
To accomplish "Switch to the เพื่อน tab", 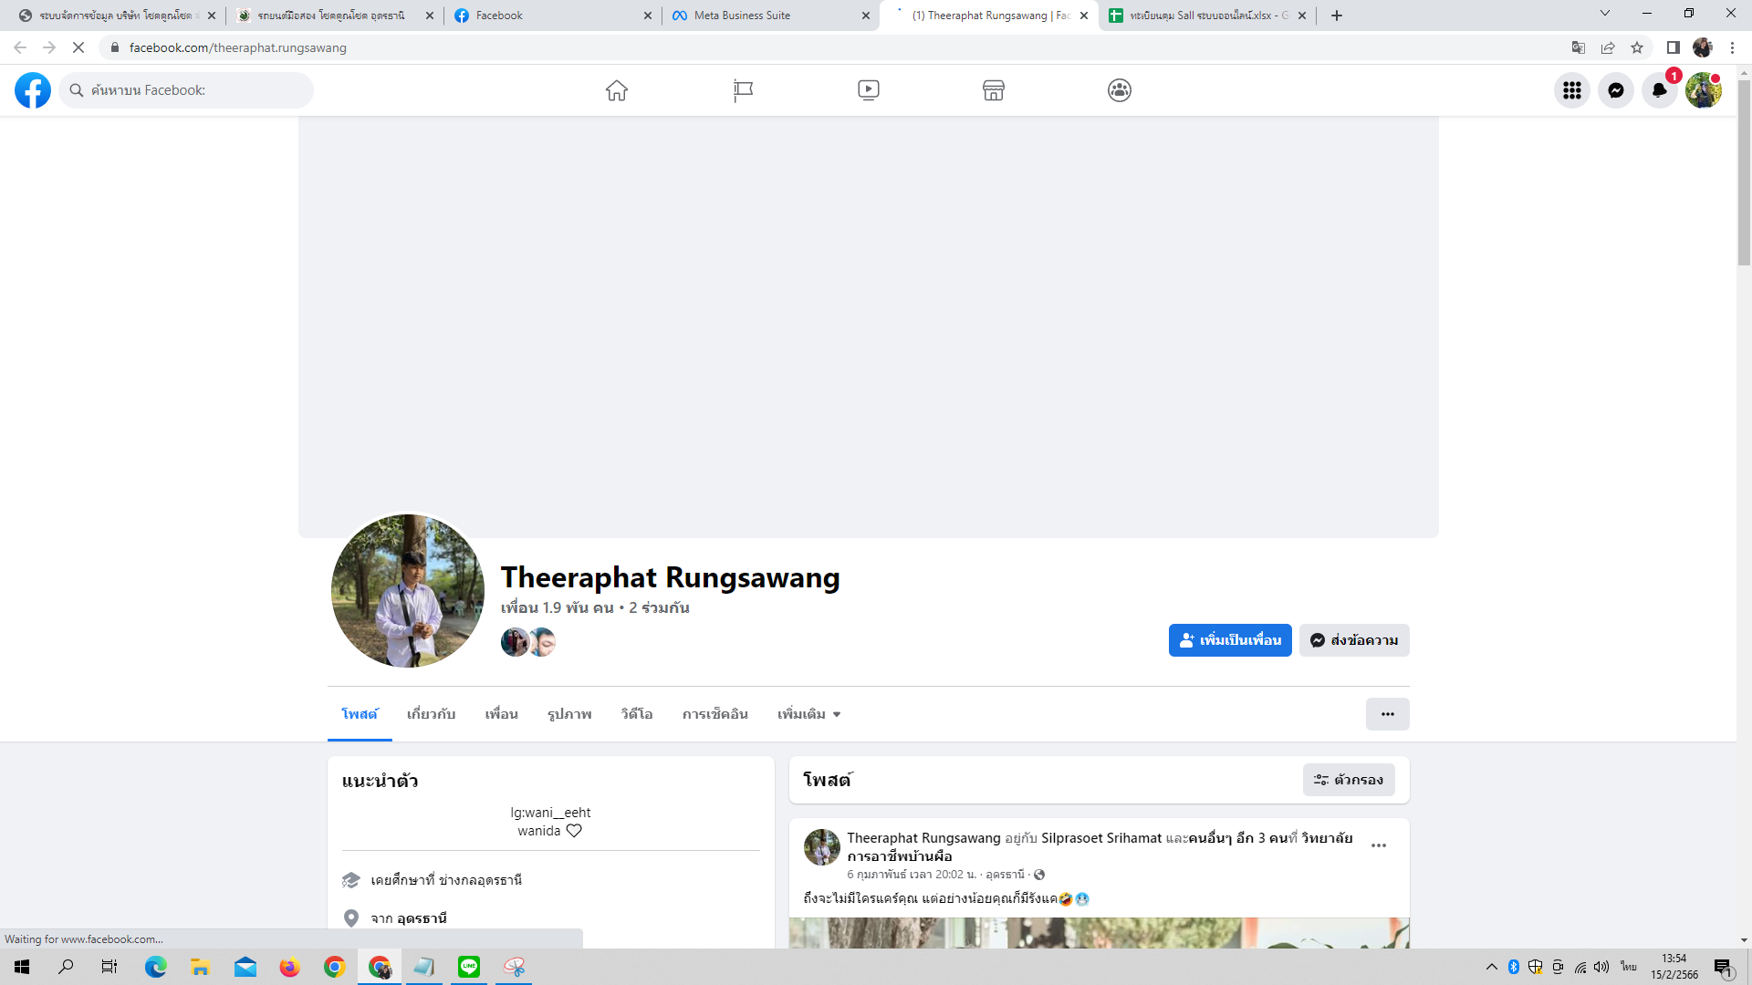I will tap(501, 714).
